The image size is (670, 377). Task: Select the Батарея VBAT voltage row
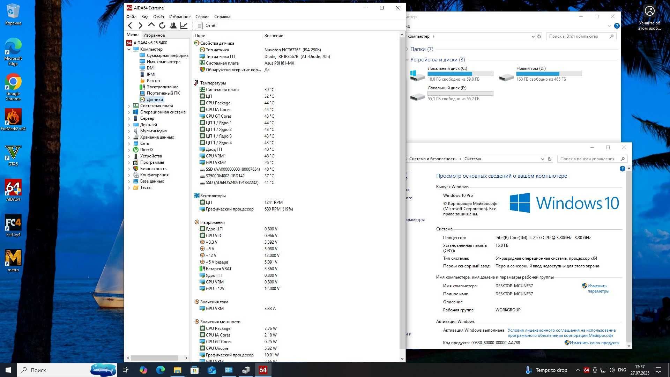[x=295, y=269]
